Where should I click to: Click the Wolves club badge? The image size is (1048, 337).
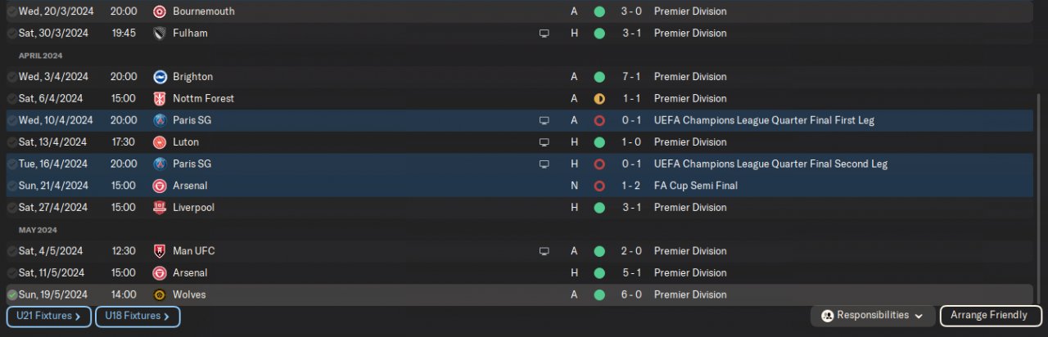click(x=160, y=294)
